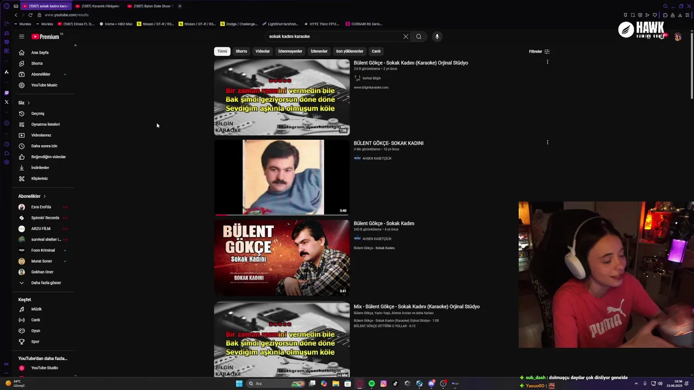Click the YouTube Premium logo
The width and height of the screenshot is (694, 390).
pyautogui.click(x=46, y=36)
